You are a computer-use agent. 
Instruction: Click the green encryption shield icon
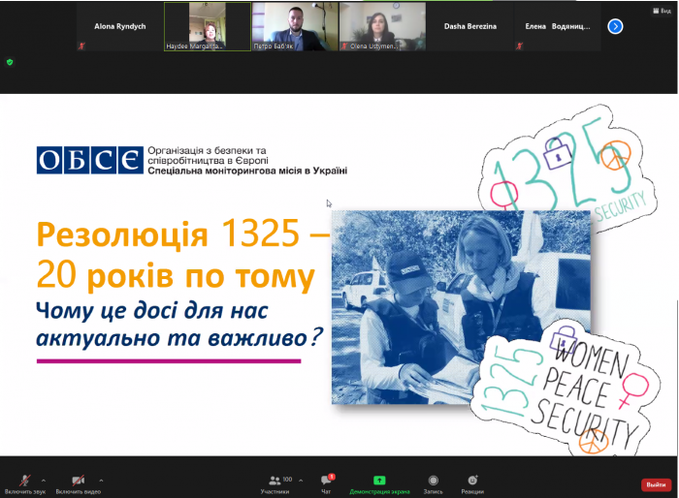(10, 61)
